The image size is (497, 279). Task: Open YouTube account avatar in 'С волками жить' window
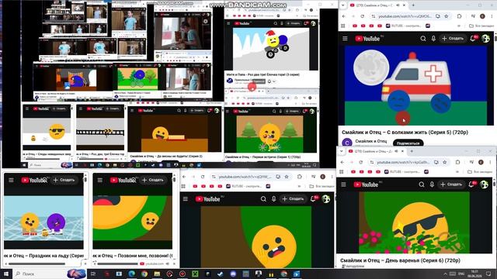485,39
